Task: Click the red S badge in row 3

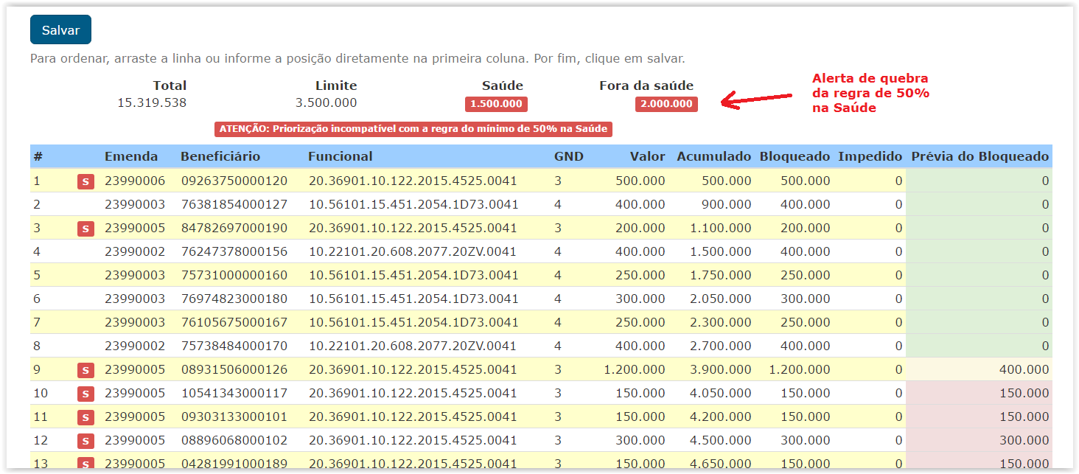Action: pyautogui.click(x=85, y=229)
